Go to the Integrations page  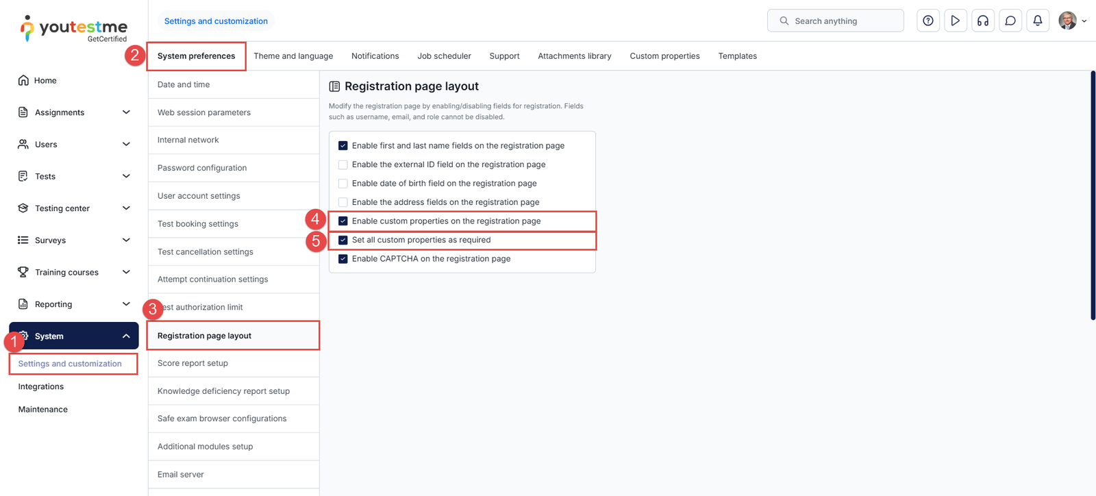coord(41,386)
